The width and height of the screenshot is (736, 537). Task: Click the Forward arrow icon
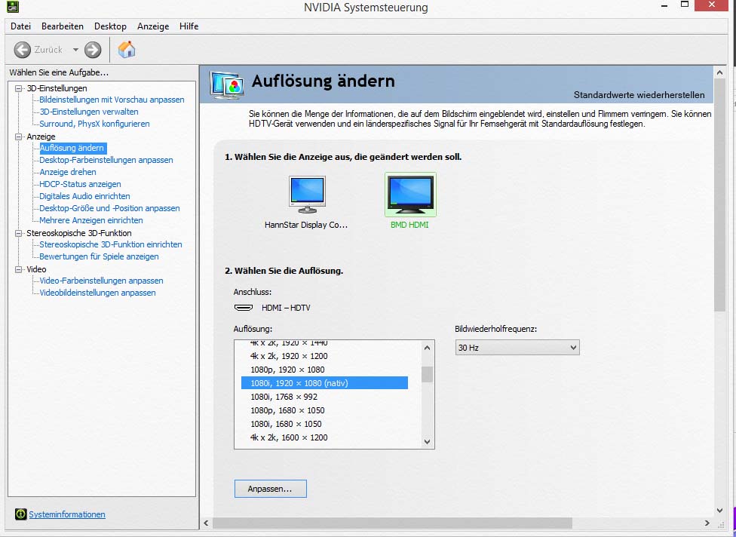93,50
